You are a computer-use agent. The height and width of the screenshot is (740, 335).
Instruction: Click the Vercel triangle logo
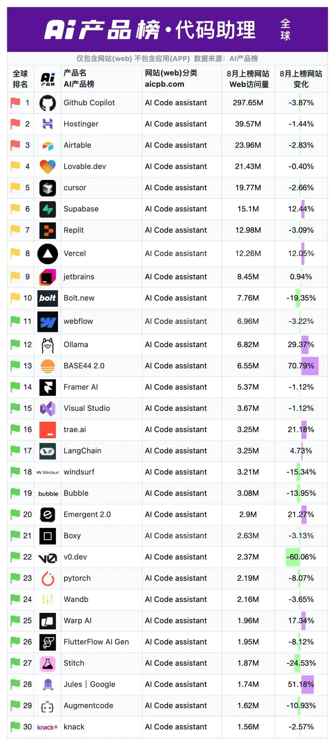[x=47, y=254]
